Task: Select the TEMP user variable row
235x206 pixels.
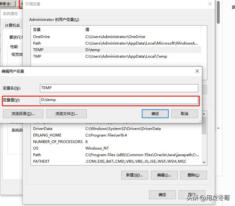Action: [x=117, y=50]
